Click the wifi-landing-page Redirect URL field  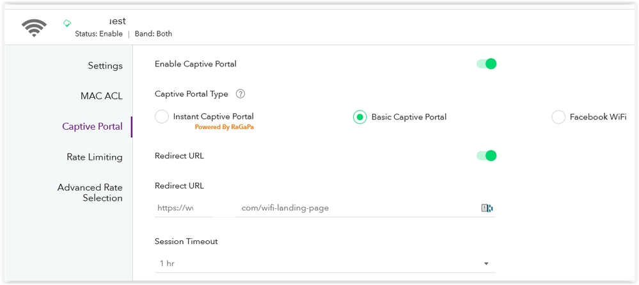[325, 208]
